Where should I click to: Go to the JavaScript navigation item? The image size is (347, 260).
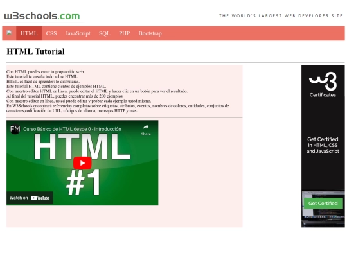pos(78,33)
